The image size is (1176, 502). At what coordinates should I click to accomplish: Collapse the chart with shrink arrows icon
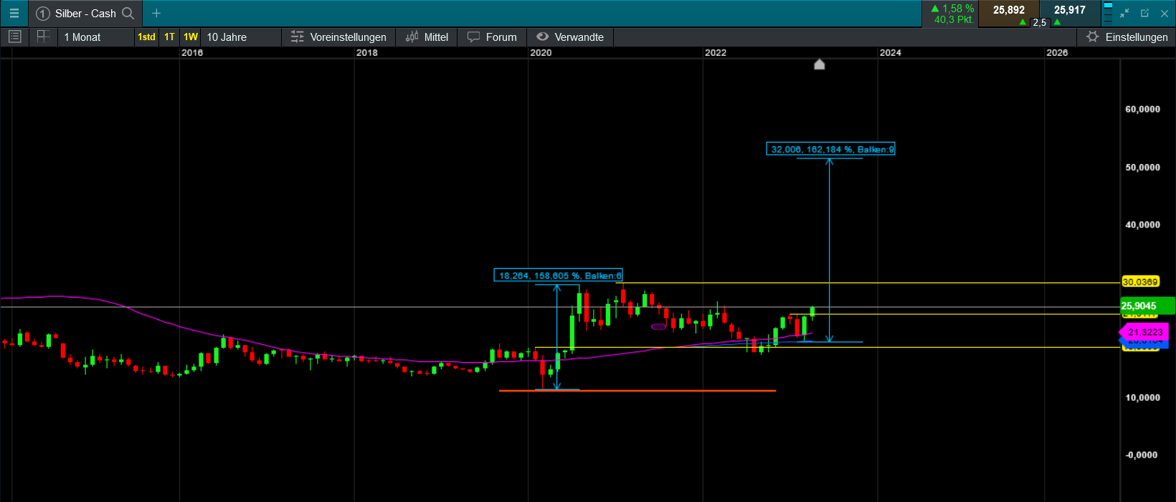tap(1124, 13)
